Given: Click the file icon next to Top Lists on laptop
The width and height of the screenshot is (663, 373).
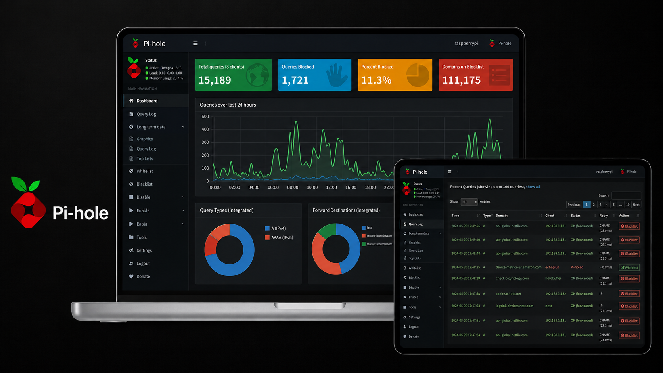Looking at the screenshot, I should point(131,159).
